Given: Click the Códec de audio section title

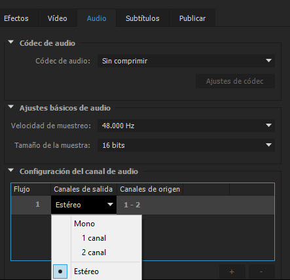Looking at the screenshot, I should coord(47,43).
